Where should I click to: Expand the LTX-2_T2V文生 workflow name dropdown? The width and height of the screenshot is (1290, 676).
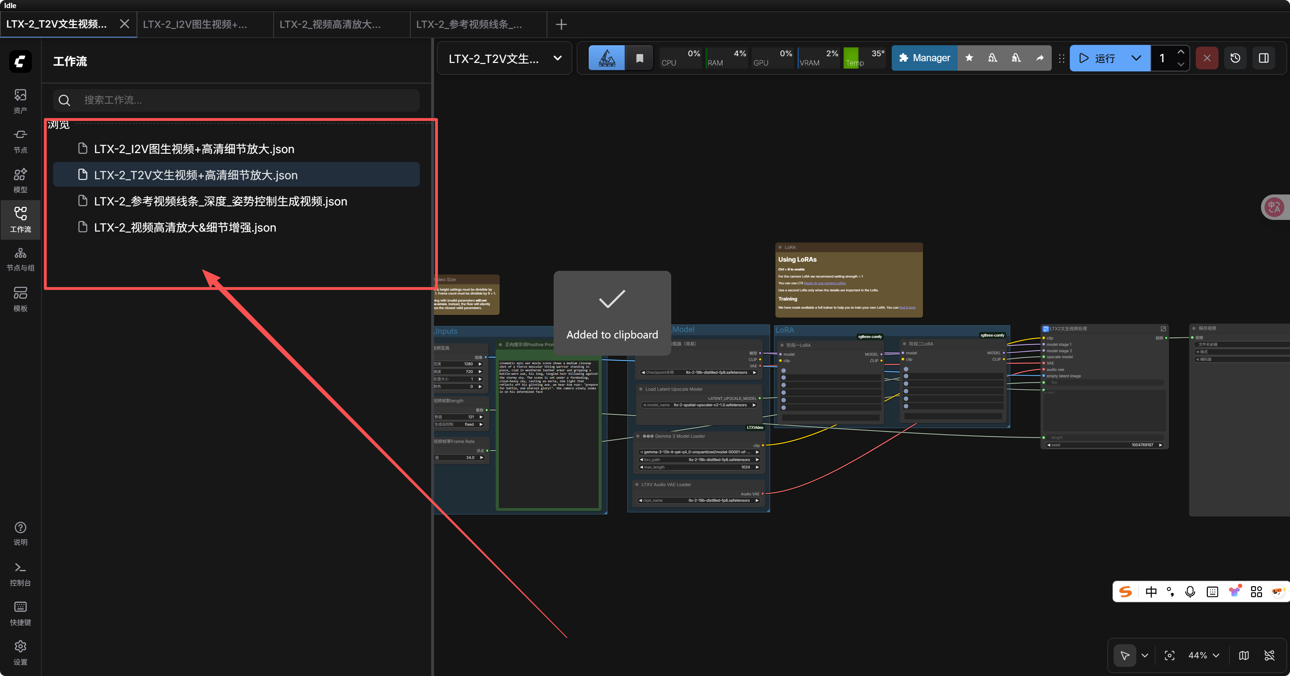557,58
